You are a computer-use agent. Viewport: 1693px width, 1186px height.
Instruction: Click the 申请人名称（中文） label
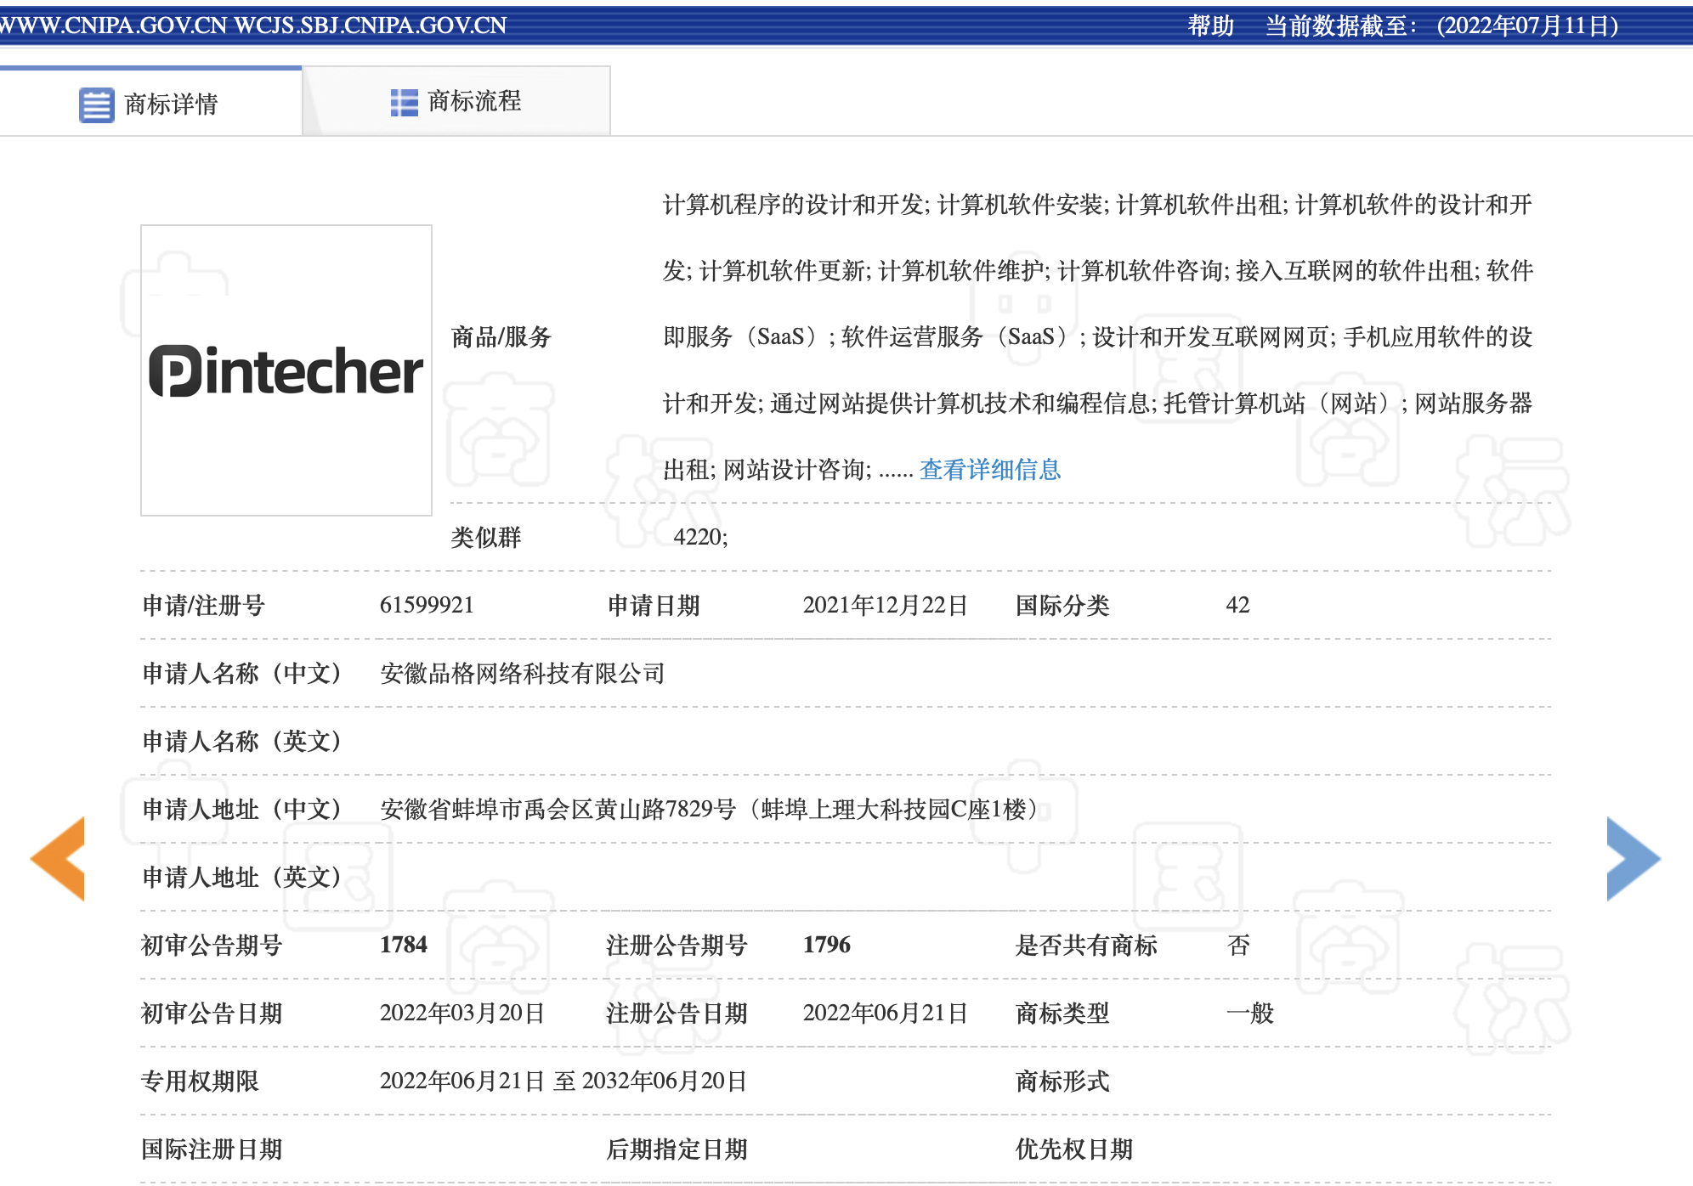pos(244,673)
